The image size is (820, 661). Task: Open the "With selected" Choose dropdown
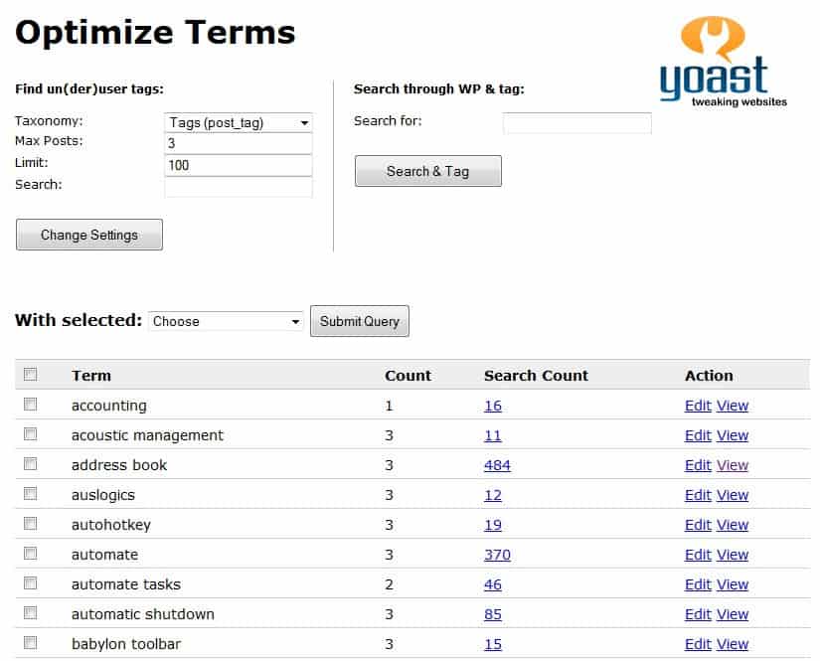click(225, 321)
